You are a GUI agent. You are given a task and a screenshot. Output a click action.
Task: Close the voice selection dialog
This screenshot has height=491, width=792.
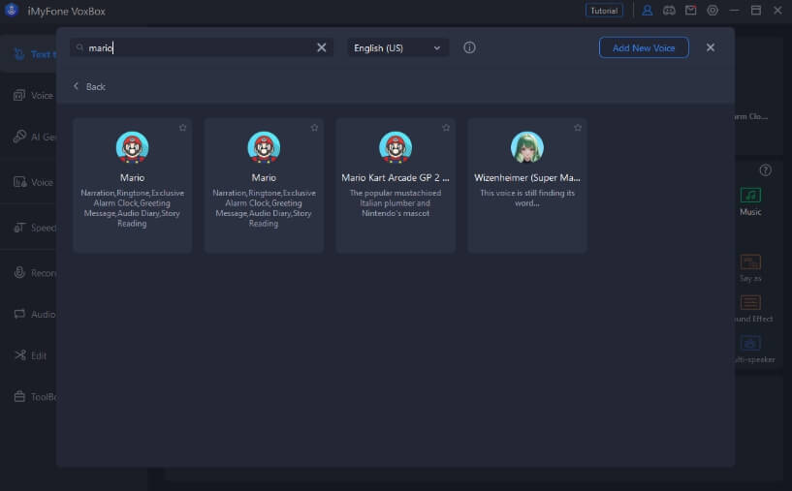pyautogui.click(x=711, y=47)
